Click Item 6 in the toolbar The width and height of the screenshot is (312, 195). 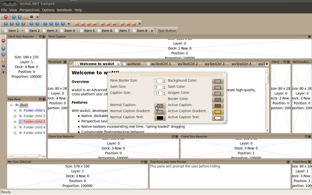[105, 31]
